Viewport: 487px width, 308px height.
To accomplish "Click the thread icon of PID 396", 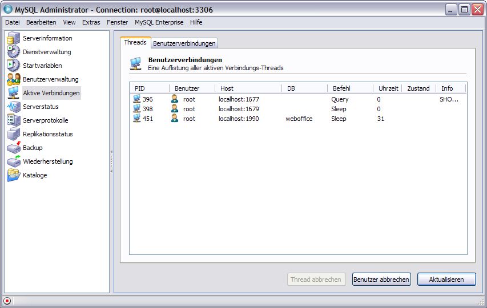I will (x=136, y=99).
